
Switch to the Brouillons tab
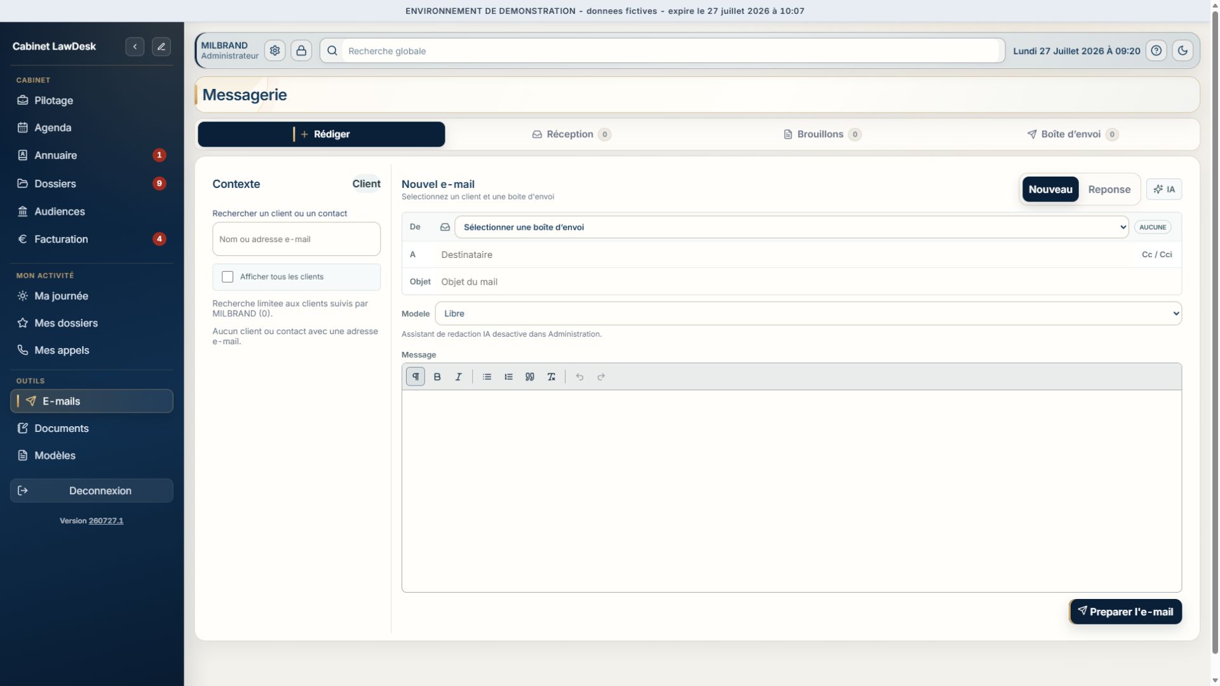[822, 134]
